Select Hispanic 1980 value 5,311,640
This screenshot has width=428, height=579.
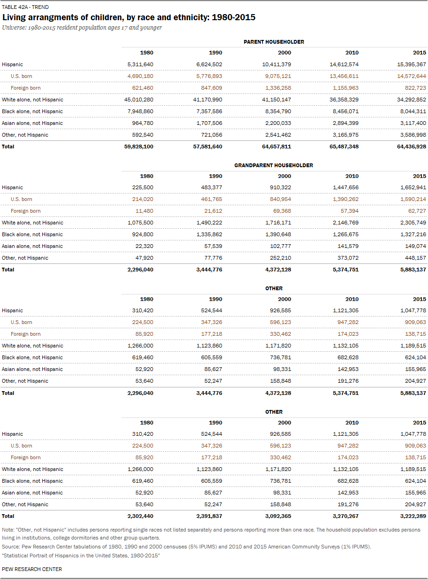coord(137,64)
